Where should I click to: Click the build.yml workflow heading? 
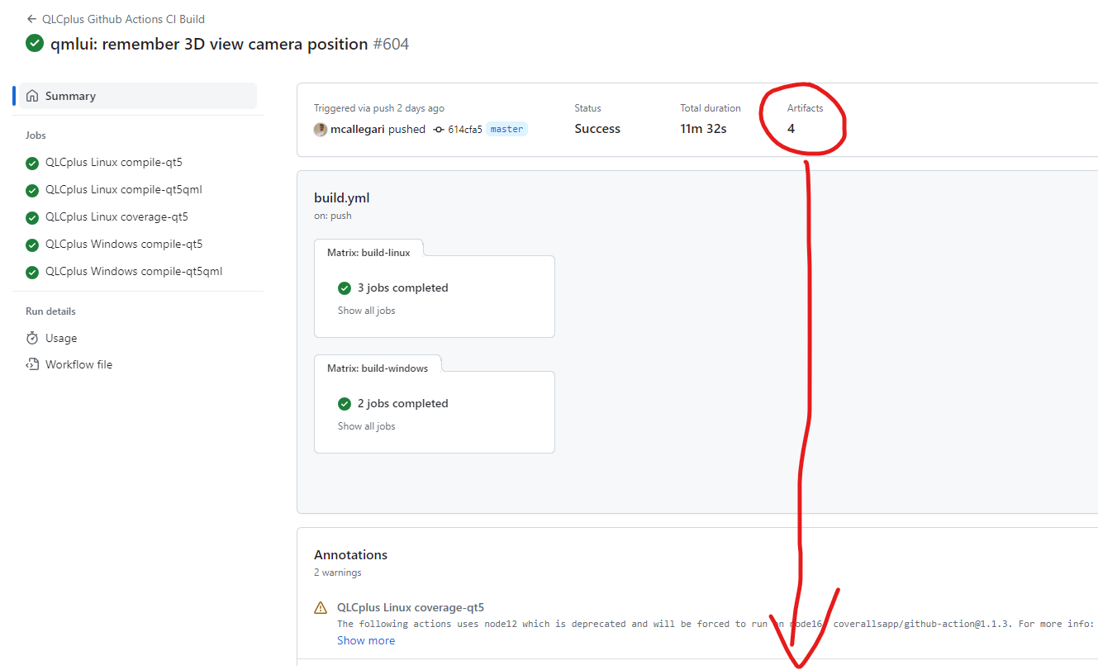point(341,198)
